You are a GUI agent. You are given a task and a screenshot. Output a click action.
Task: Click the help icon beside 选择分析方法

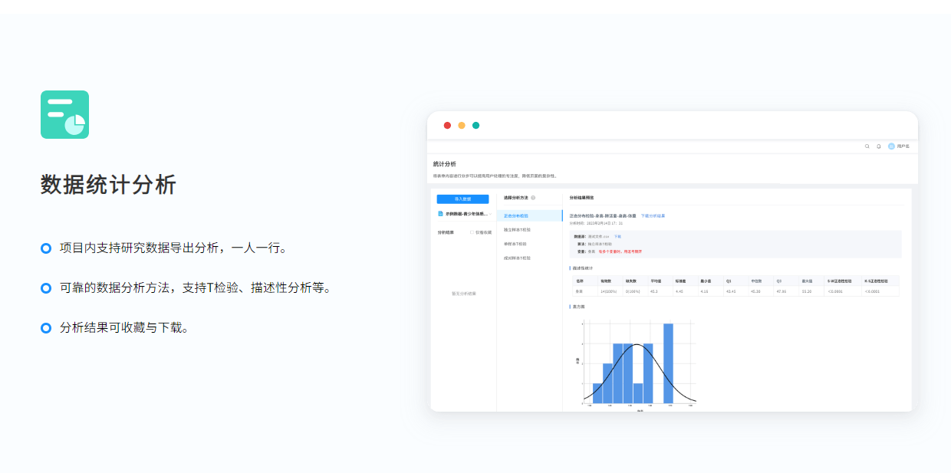[x=533, y=198]
